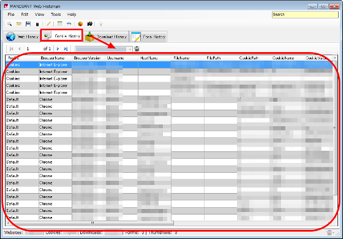The width and height of the screenshot is (343, 239).
Task: Sort by the BrowserName column header
Action: (x=55, y=58)
